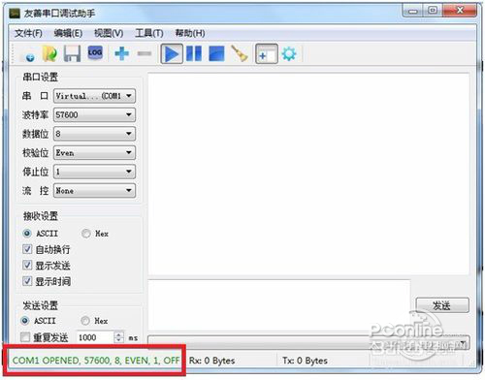The image size is (485, 380).
Task: Expand the 停止位 dropdown showing 1
Action: tap(94, 172)
